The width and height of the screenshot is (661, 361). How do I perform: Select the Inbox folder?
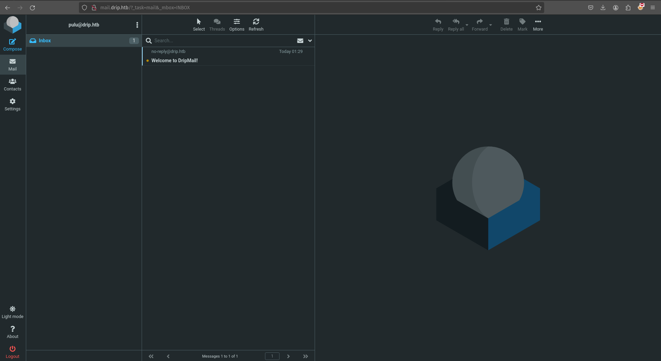[45, 41]
